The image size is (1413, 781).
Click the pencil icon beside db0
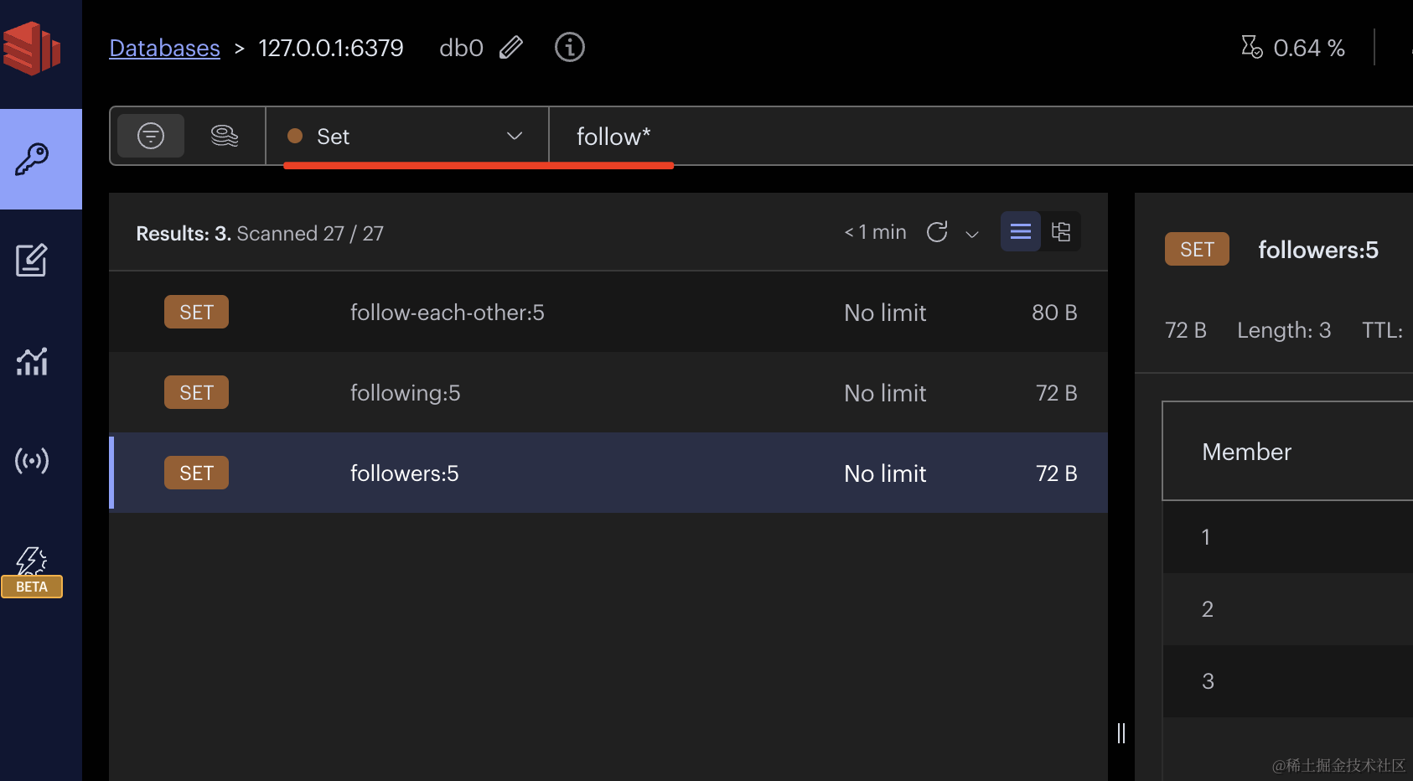[511, 48]
